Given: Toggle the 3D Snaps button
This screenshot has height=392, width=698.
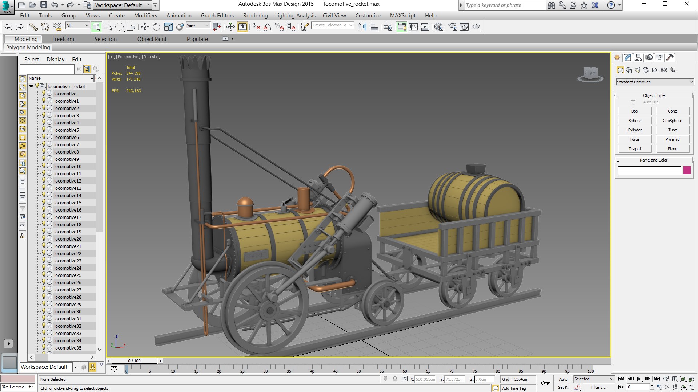Looking at the screenshot, I should [256, 26].
